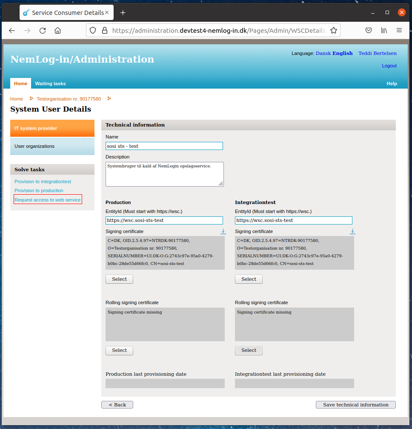Image resolution: width=412 pixels, height=429 pixels.
Task: Open a new browser tab
Action: coord(123,13)
